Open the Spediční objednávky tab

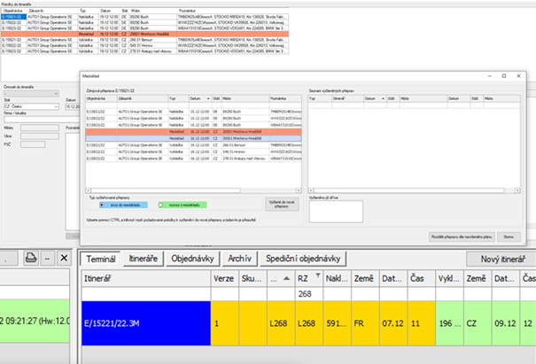[303, 259]
